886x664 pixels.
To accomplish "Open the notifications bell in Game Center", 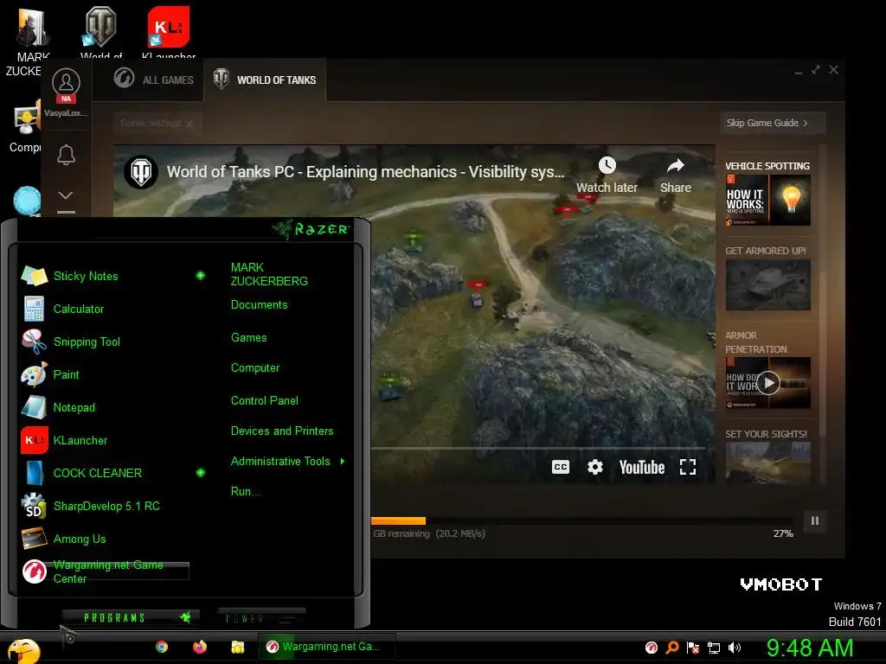I will click(66, 154).
